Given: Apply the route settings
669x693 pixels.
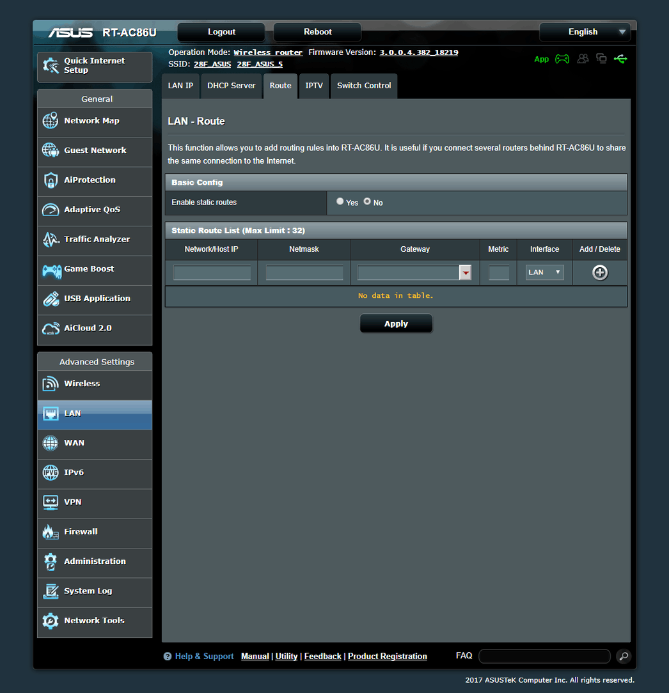Looking at the screenshot, I should [396, 323].
